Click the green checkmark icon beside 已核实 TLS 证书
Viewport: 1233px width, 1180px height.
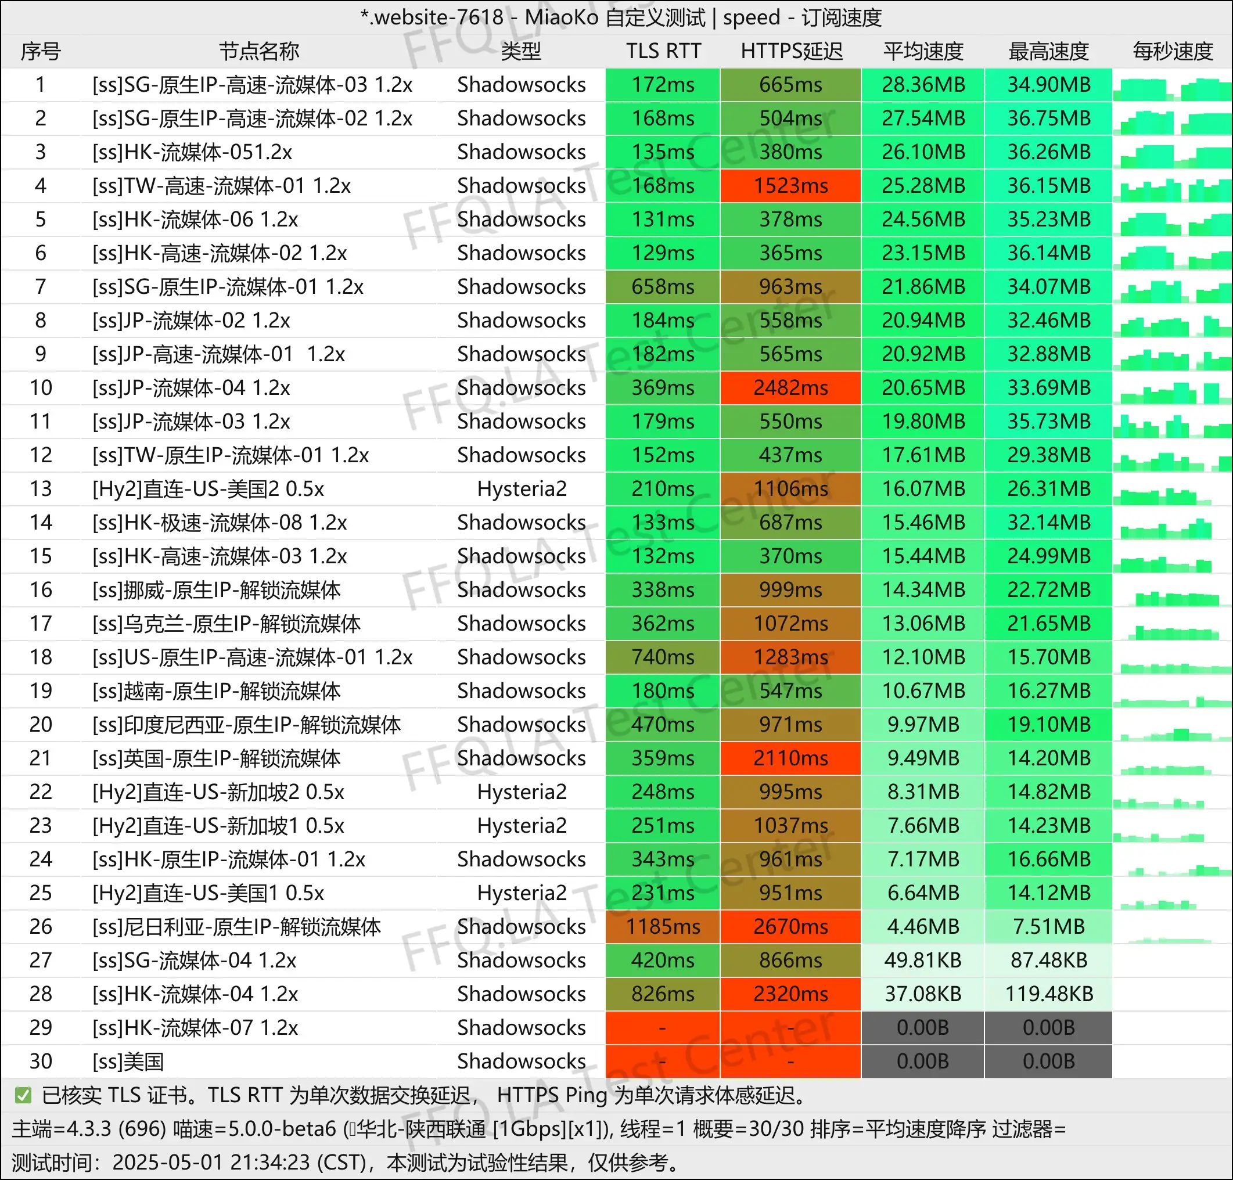point(23,1096)
